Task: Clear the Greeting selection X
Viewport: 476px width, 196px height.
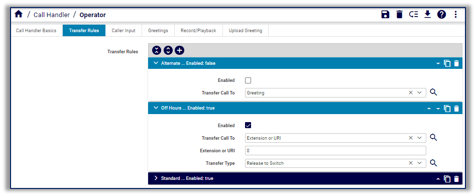Action: [x=411, y=92]
